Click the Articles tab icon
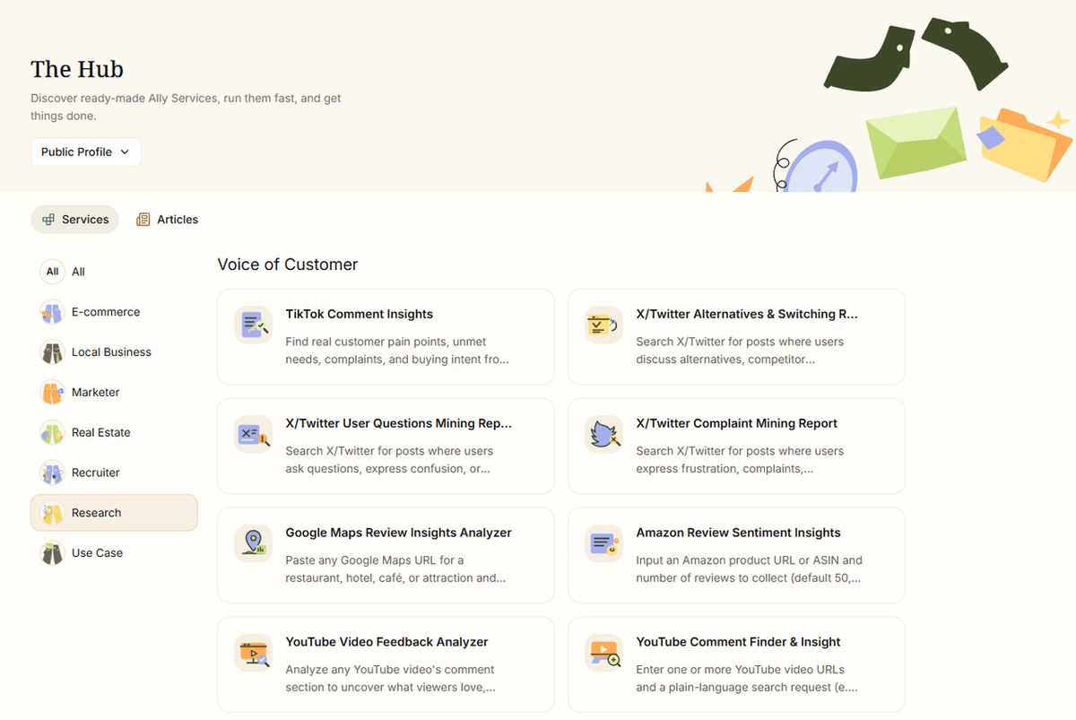This screenshot has width=1076, height=720. click(143, 220)
